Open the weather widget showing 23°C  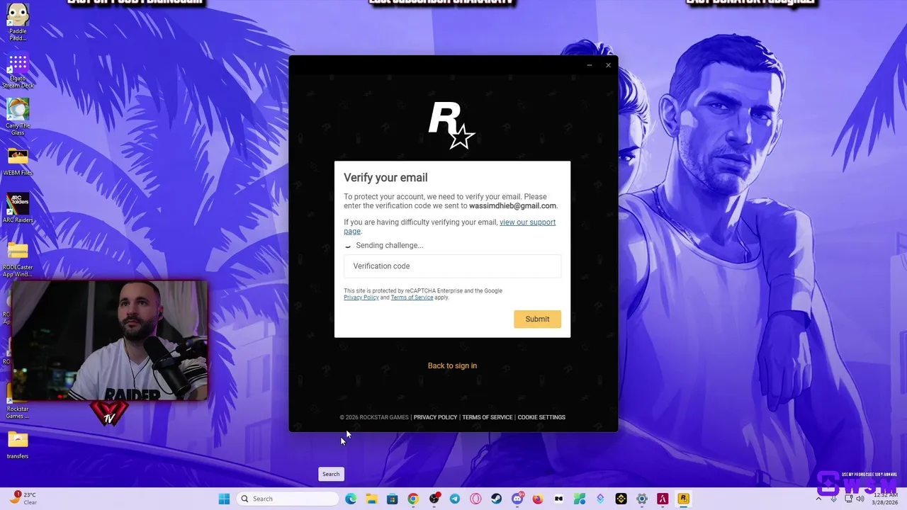coord(23,498)
